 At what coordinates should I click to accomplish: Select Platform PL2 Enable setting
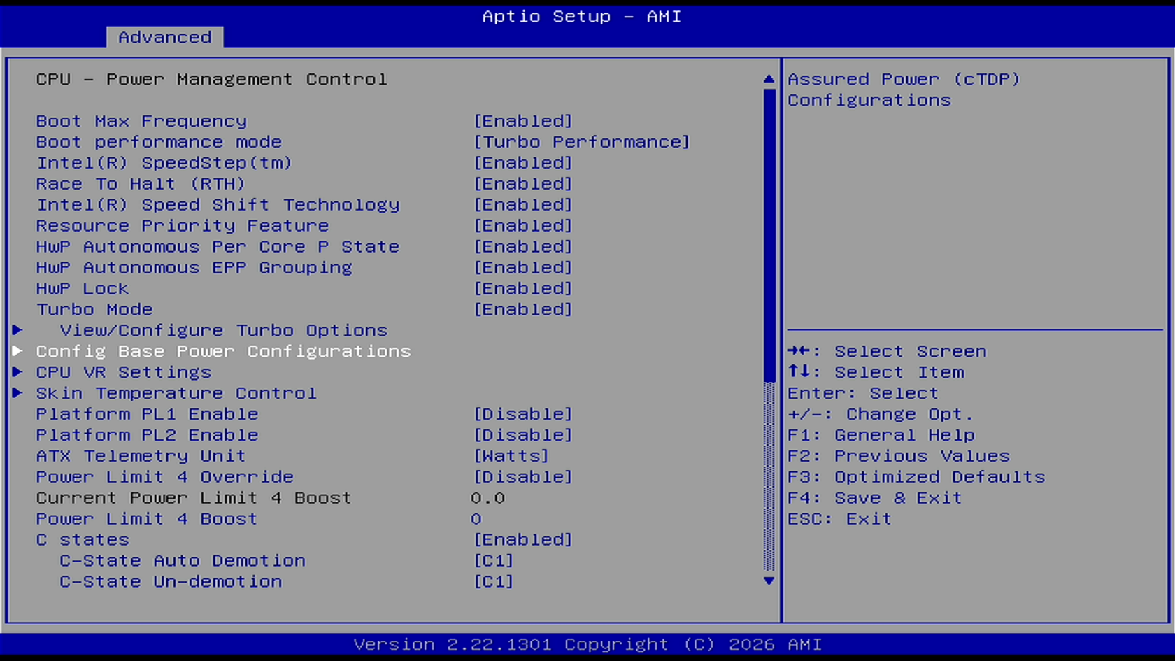tap(147, 435)
